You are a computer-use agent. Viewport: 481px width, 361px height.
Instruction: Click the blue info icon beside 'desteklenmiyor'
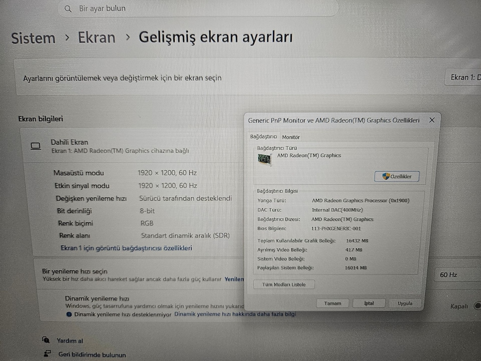click(69, 314)
